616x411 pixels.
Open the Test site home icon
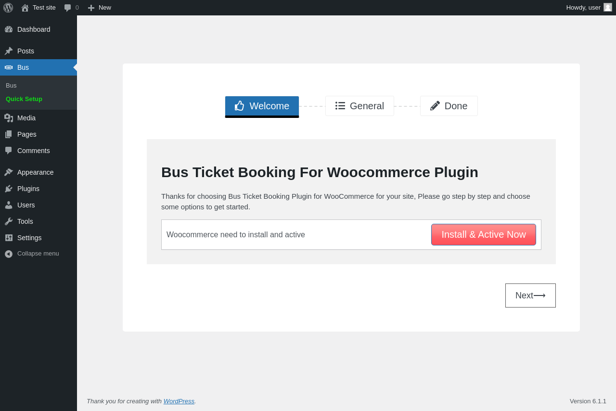(x=25, y=8)
